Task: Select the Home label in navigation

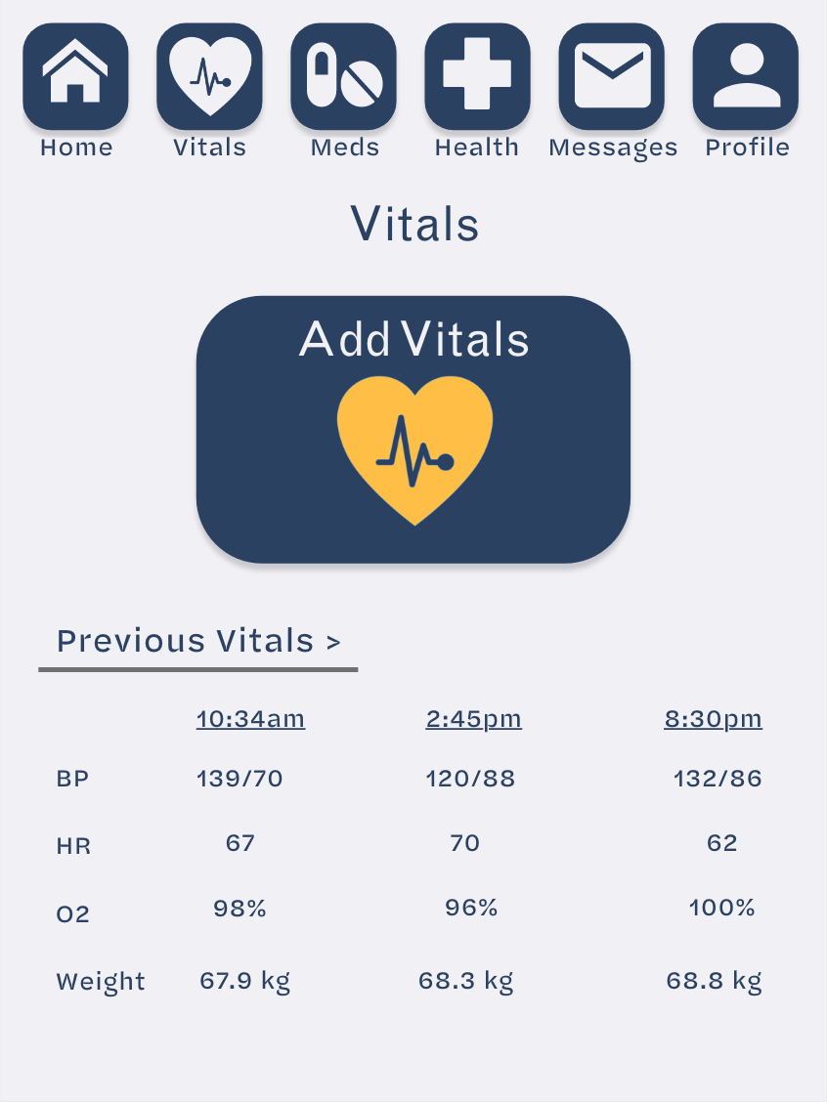Action: (76, 148)
